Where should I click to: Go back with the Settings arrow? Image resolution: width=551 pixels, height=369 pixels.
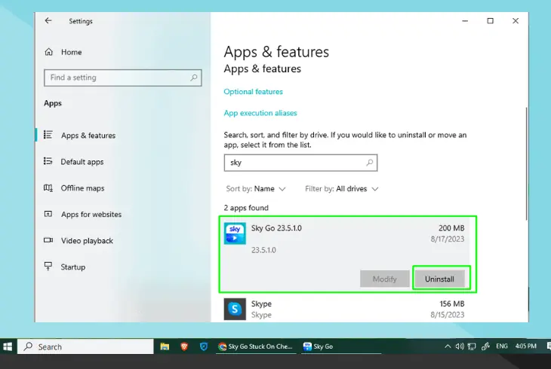tap(48, 20)
